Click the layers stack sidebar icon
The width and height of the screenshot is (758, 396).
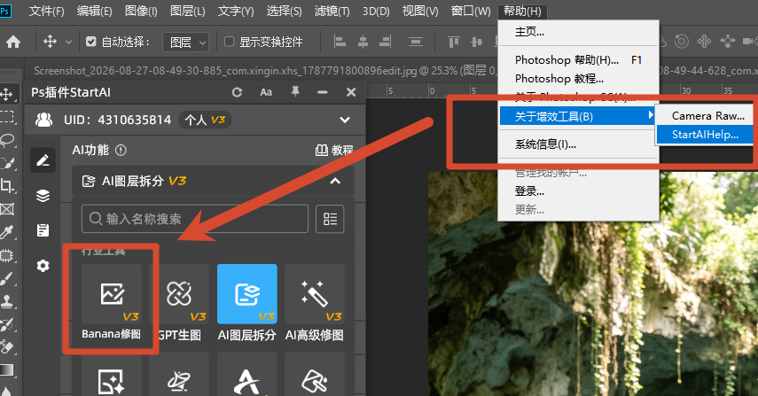pos(43,196)
